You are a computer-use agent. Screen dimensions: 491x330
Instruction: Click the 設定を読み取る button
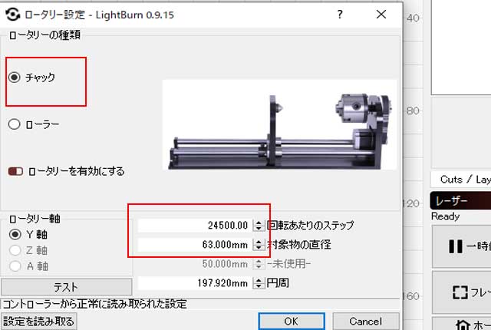pyautogui.click(x=39, y=322)
